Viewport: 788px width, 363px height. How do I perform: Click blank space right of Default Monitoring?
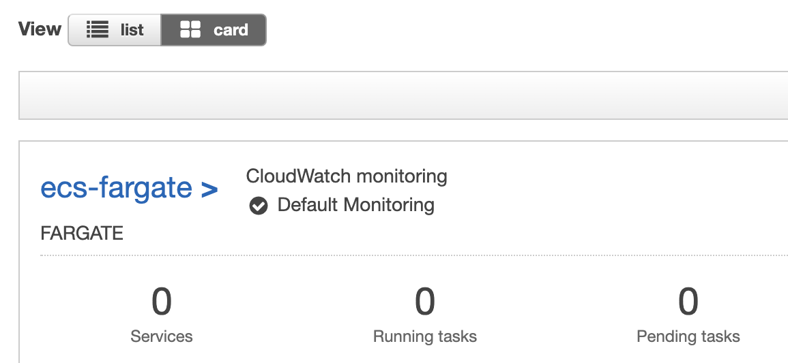pos(580,205)
